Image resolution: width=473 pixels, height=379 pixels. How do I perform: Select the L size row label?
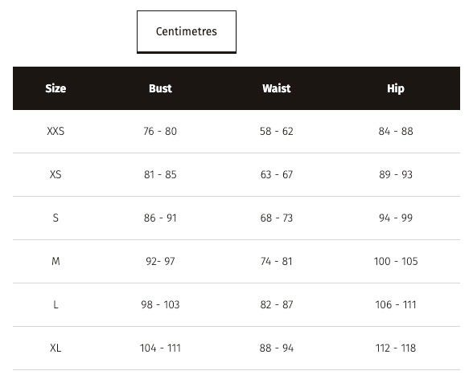56,304
